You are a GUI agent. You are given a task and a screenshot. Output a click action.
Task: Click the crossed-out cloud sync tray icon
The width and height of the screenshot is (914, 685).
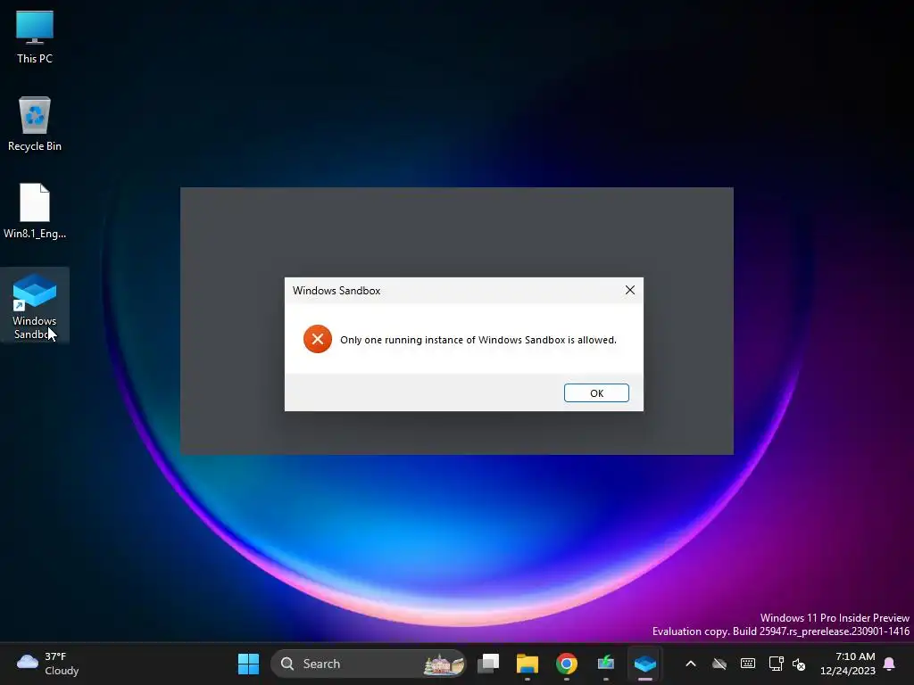[x=719, y=664]
